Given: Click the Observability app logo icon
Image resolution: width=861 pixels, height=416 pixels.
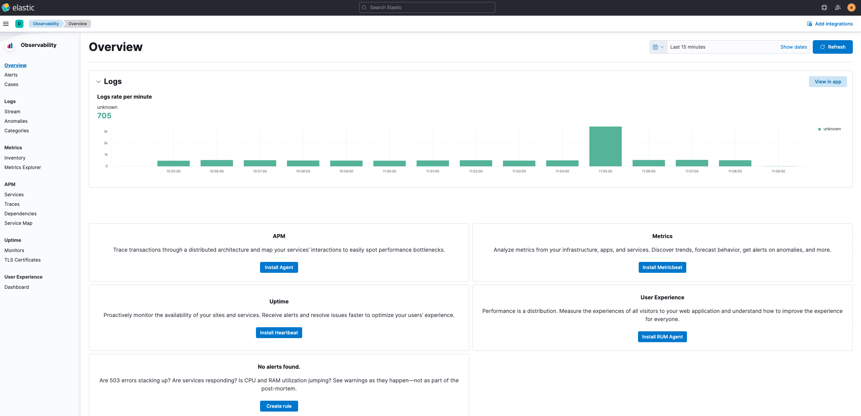Looking at the screenshot, I should tap(10, 45).
